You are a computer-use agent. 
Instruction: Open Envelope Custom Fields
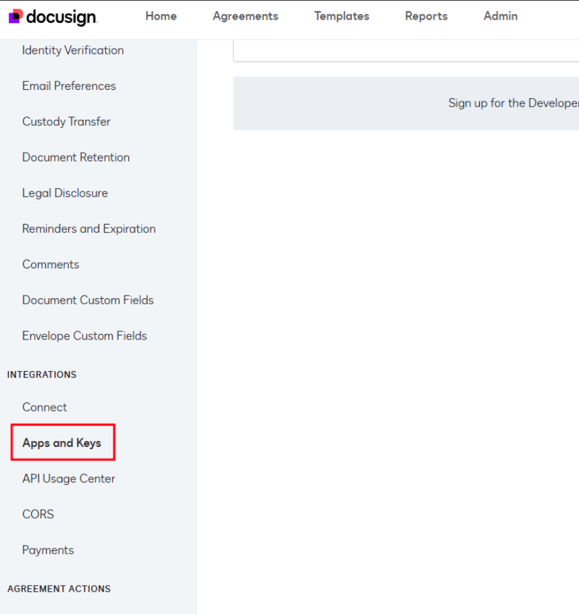(84, 336)
